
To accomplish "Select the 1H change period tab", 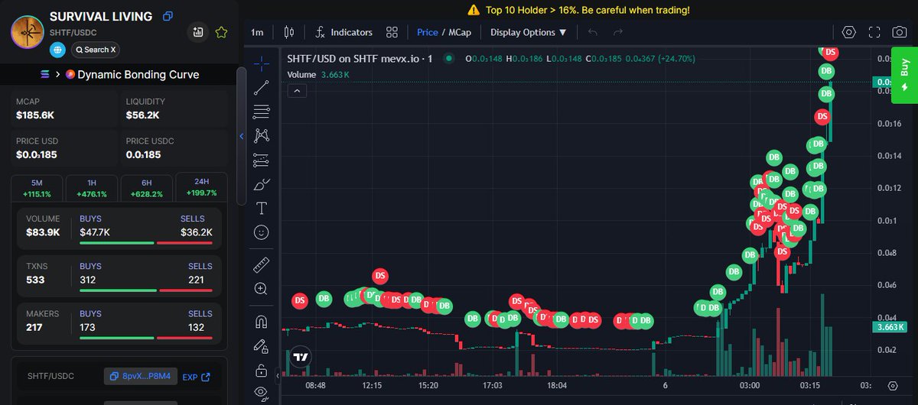I will (x=91, y=188).
